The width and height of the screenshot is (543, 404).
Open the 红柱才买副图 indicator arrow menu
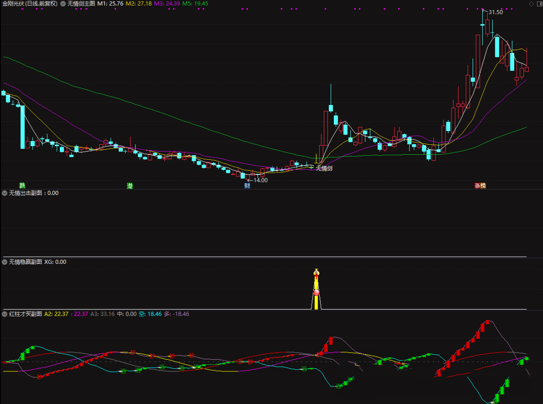click(5, 314)
